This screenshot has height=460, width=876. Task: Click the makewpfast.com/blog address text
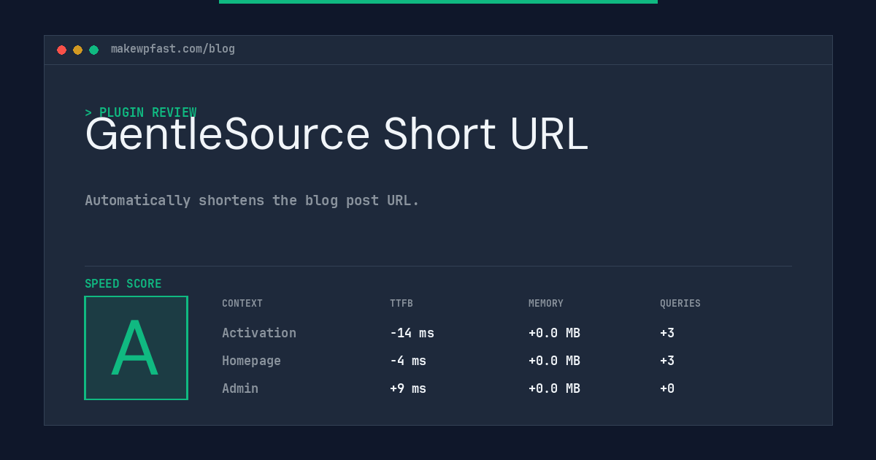[173, 49]
